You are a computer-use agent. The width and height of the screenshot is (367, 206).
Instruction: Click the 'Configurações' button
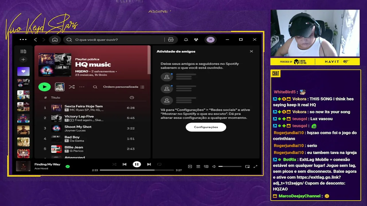coord(206,127)
